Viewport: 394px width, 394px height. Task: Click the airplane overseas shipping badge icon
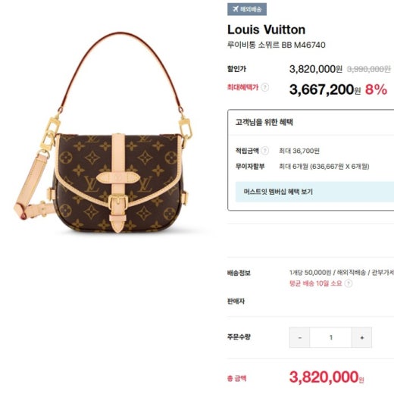236,9
